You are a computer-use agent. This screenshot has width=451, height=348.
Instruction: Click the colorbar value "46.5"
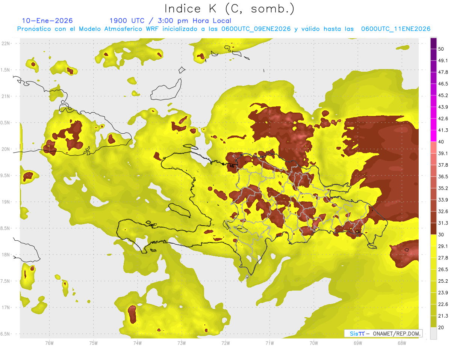443,84
